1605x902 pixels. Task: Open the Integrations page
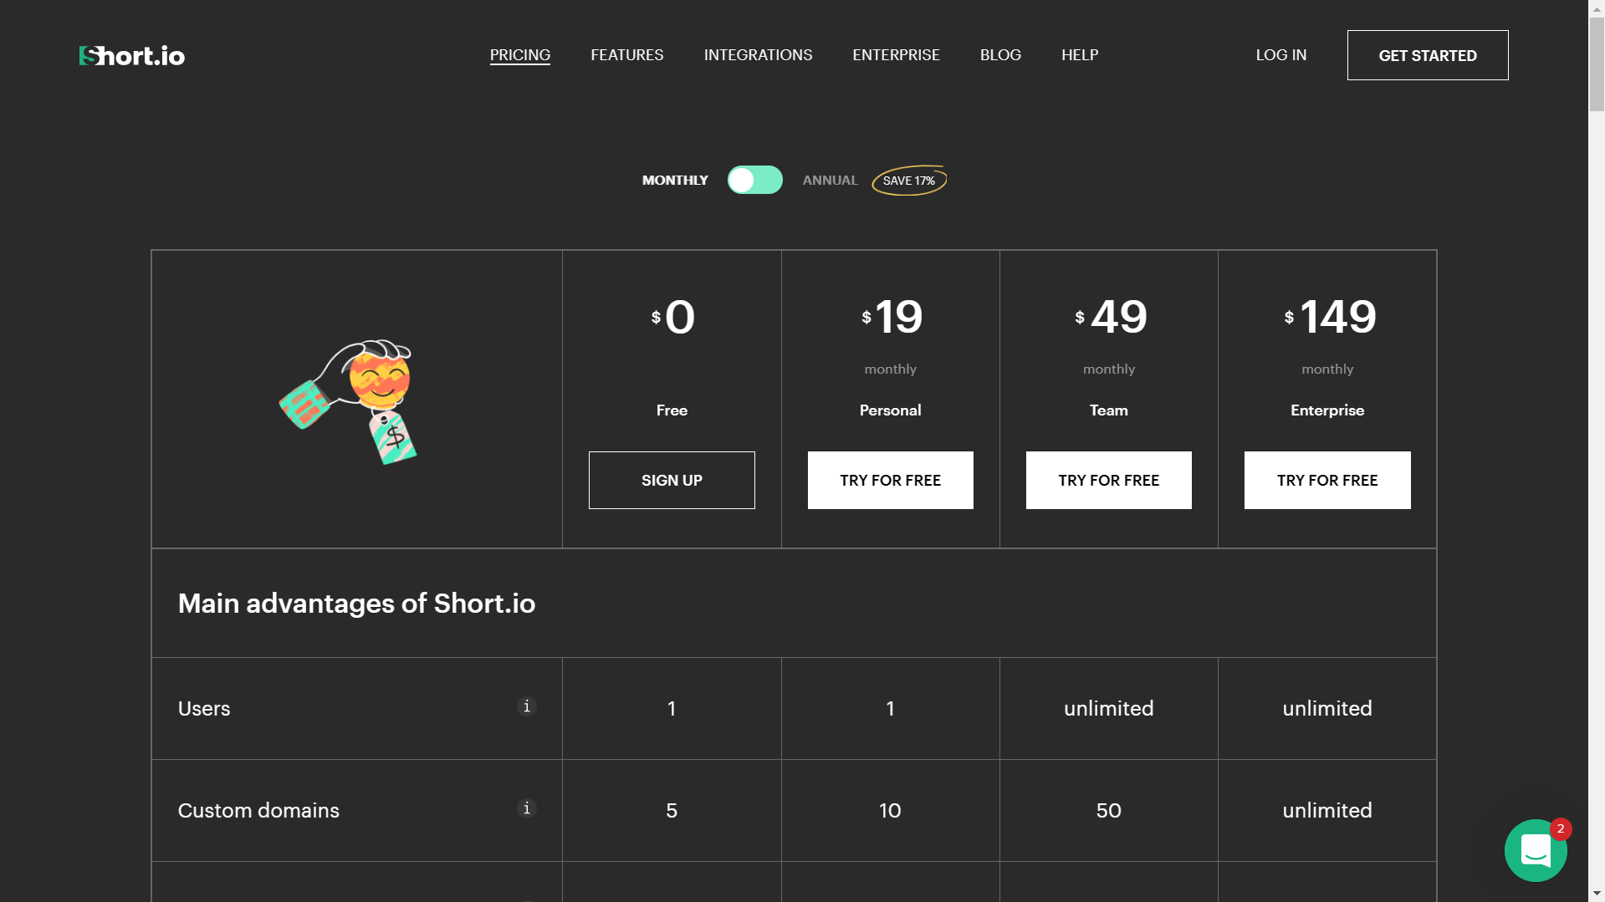(x=759, y=55)
